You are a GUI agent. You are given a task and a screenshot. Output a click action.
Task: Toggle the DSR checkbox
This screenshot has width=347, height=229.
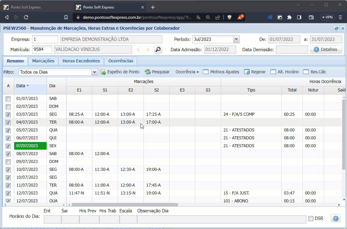(x=311, y=218)
